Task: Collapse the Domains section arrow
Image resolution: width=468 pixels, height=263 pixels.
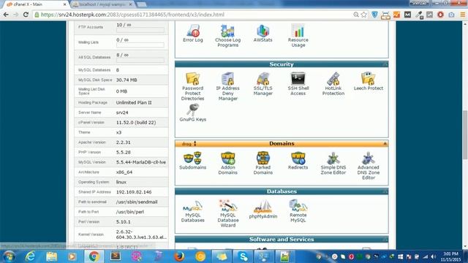Action: (x=385, y=143)
